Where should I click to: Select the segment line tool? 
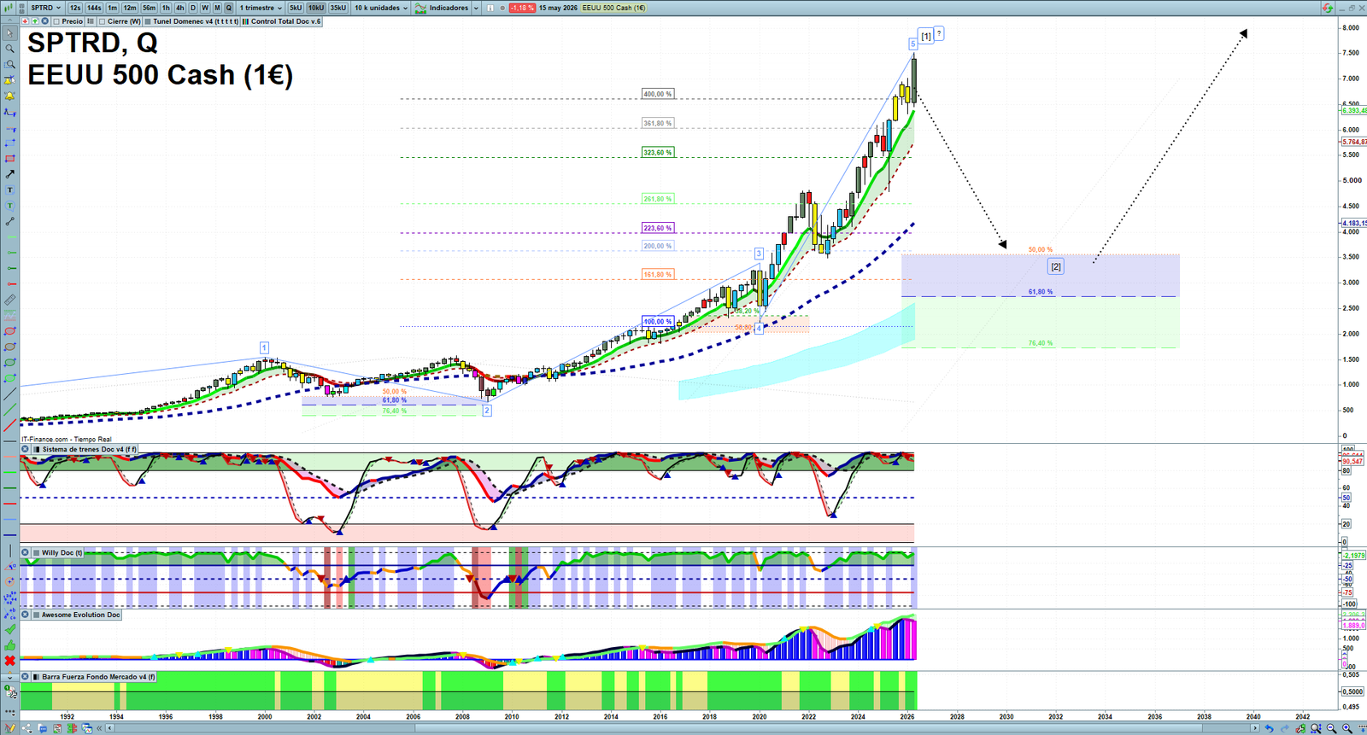[x=9, y=221]
